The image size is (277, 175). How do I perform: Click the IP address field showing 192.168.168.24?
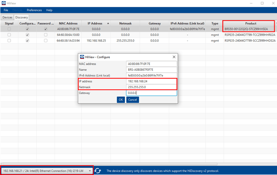[x=152, y=81]
